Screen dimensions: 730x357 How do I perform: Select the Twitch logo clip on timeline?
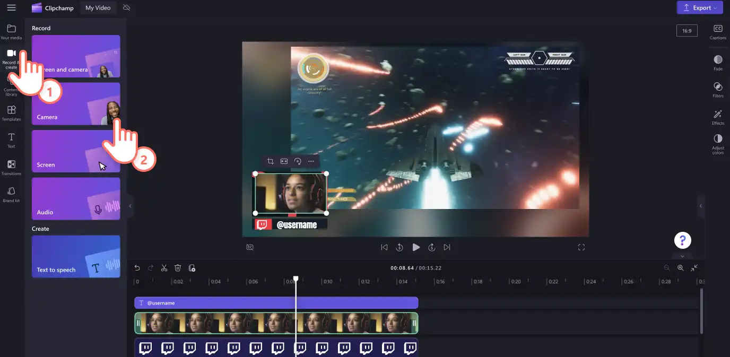(x=276, y=347)
